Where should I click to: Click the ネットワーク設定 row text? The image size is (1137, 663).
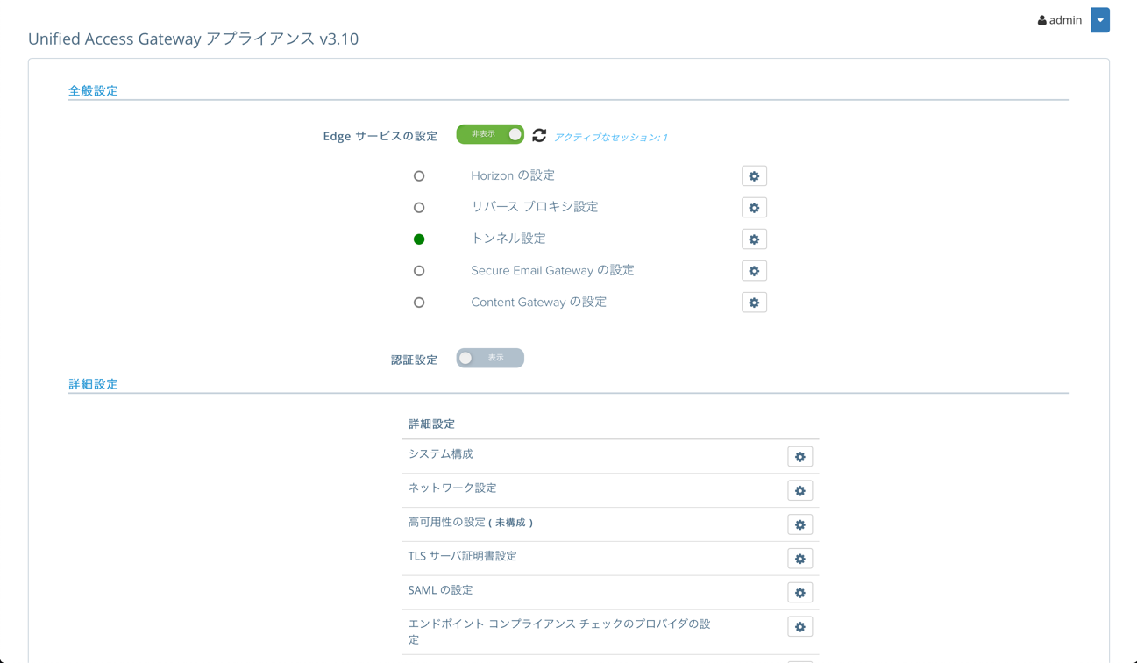pyautogui.click(x=452, y=488)
